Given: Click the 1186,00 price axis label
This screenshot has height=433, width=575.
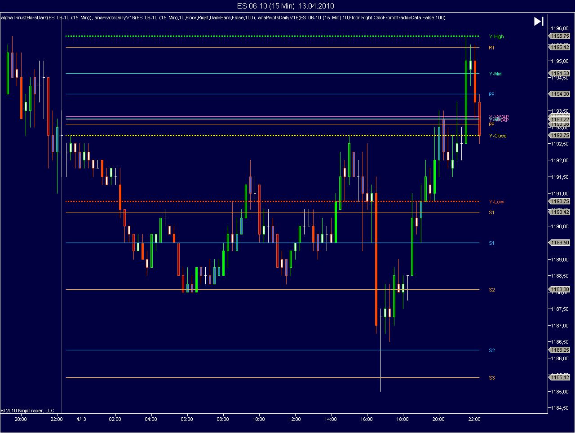Looking at the screenshot, I should coord(560,358).
